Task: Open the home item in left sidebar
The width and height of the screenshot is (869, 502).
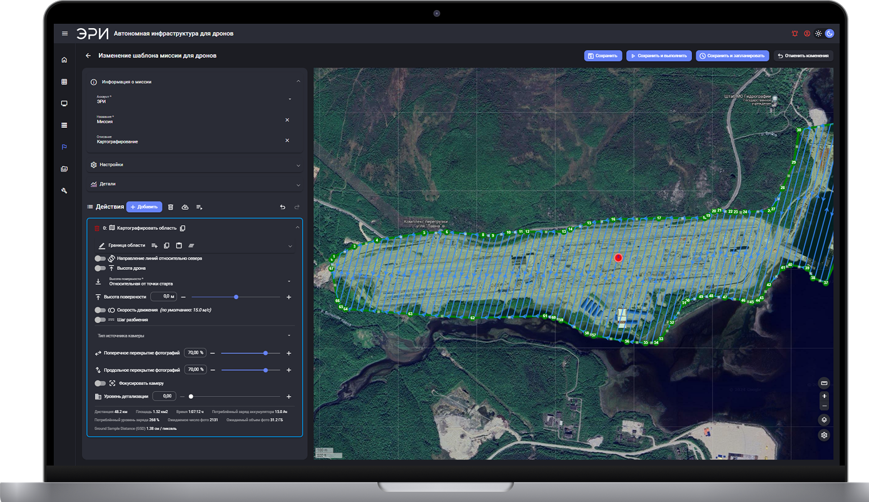Action: (x=64, y=60)
